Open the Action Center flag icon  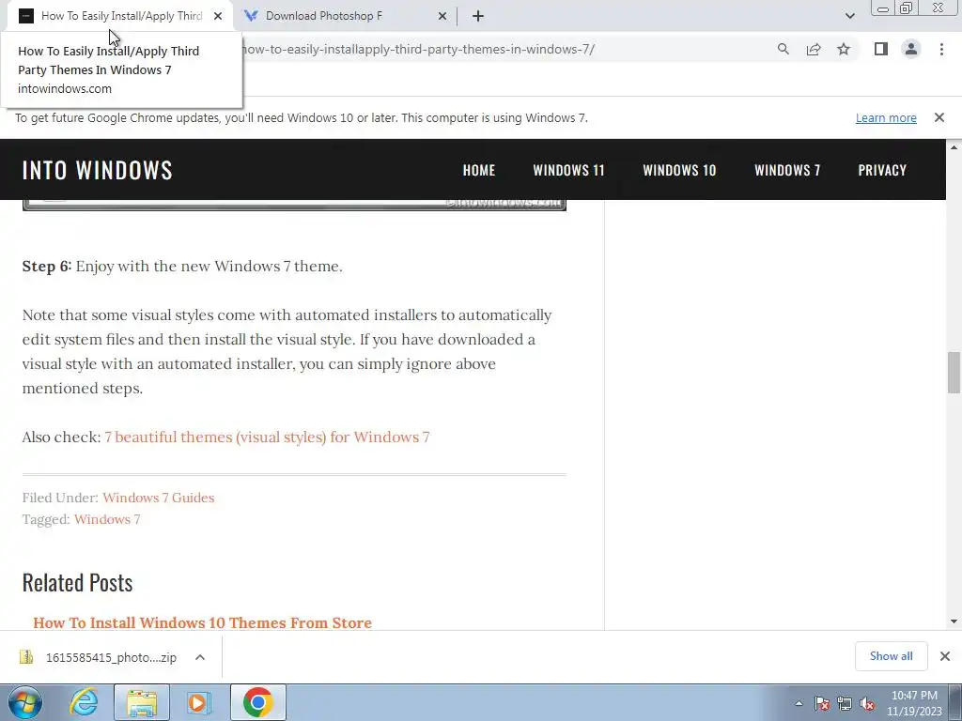822,704
